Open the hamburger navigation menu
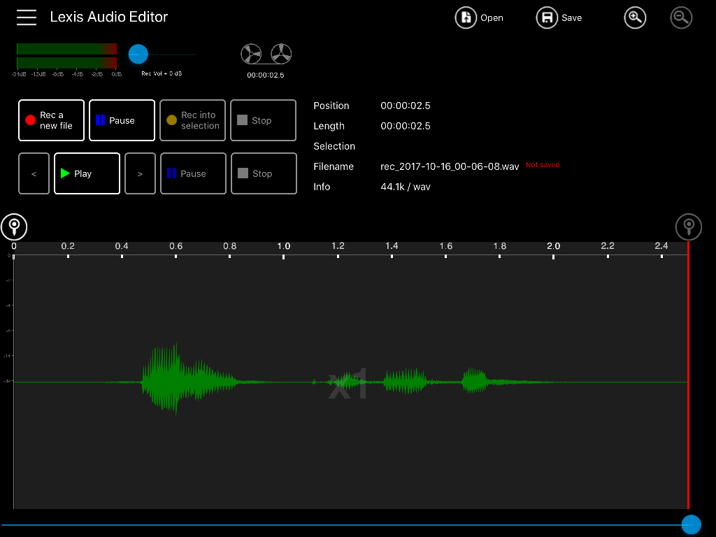The image size is (716, 537). click(x=27, y=17)
